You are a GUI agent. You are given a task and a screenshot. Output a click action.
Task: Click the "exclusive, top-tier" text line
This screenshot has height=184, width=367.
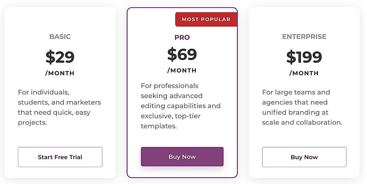click(171, 116)
